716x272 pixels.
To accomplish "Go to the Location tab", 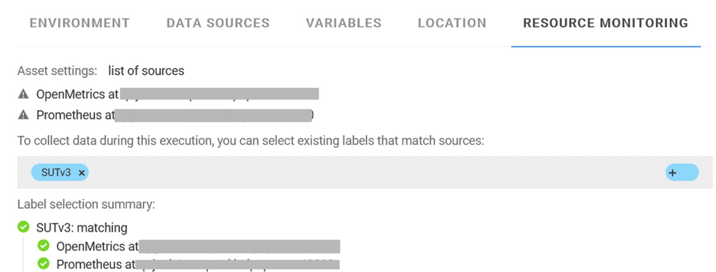I will [452, 23].
